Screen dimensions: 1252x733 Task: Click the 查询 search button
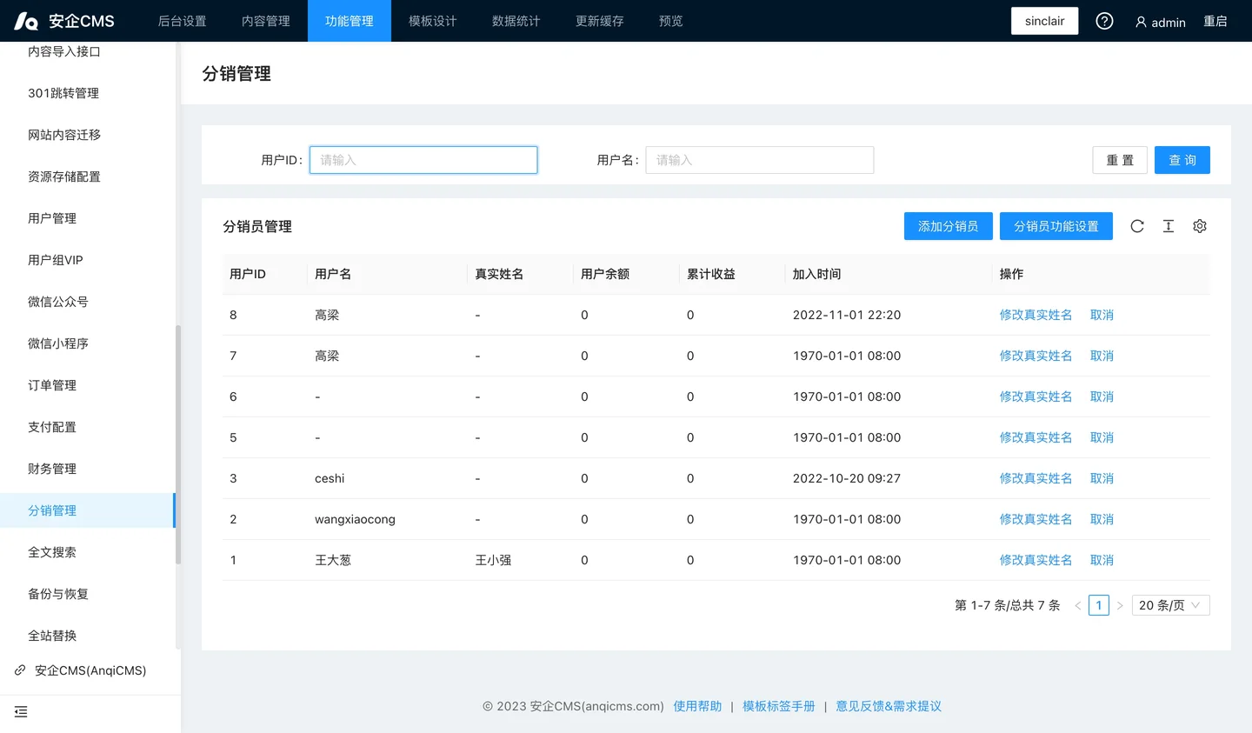click(x=1182, y=160)
